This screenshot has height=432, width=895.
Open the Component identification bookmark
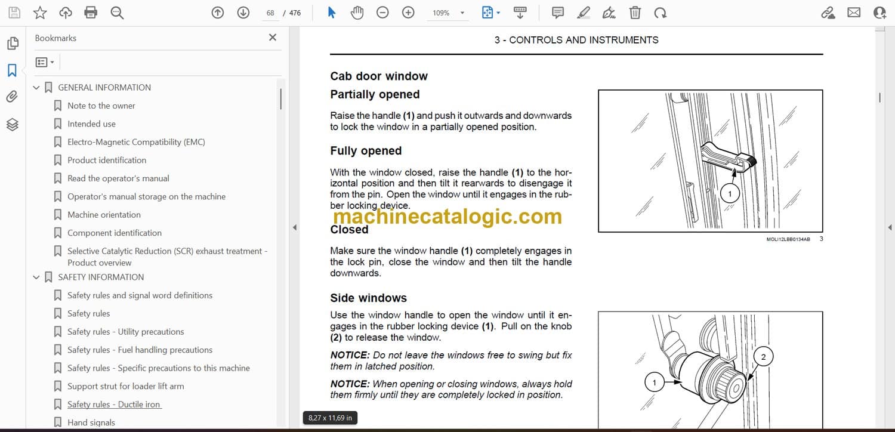[115, 233]
